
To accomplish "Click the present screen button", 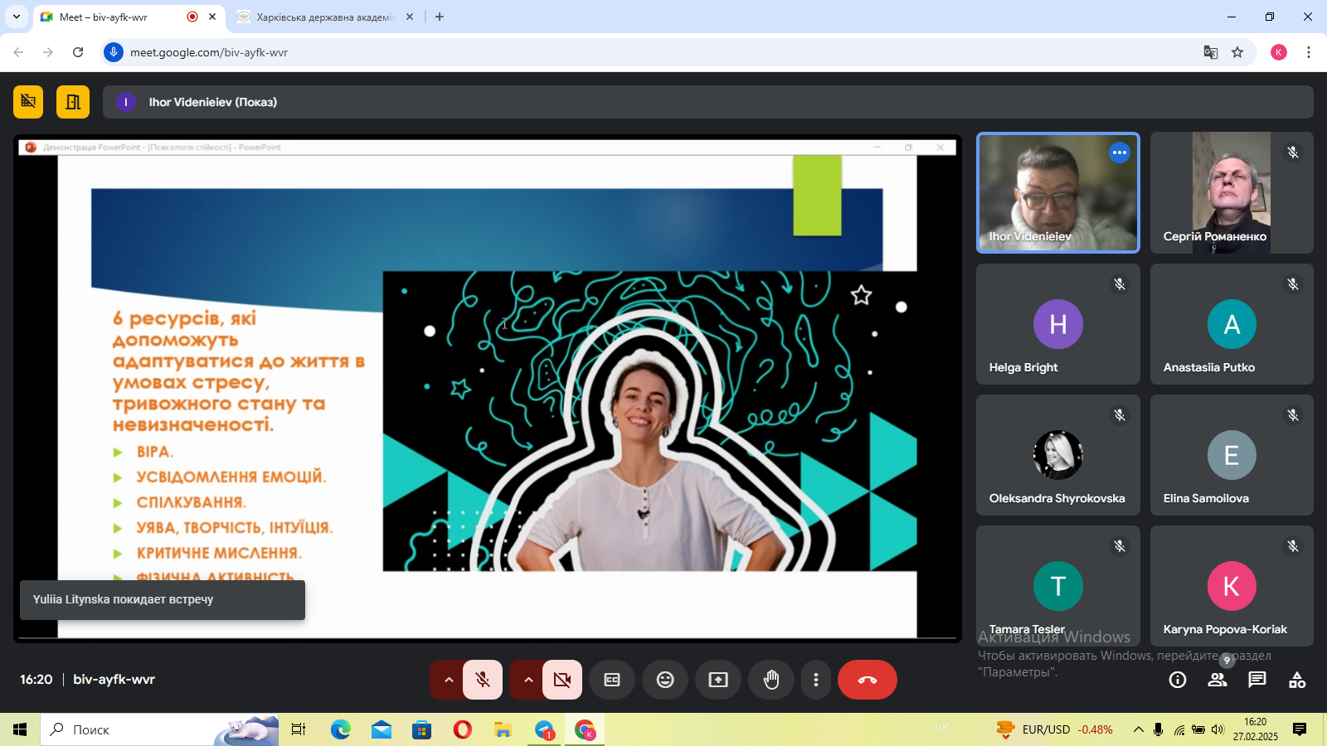I will (718, 680).
